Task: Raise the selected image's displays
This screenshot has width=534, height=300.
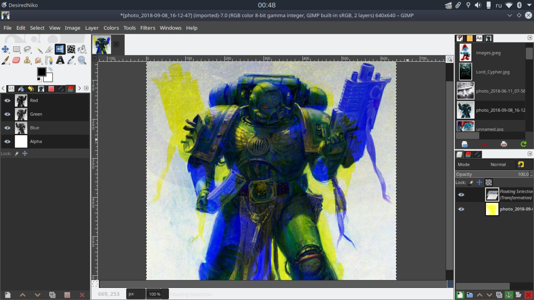Action: tap(465, 144)
